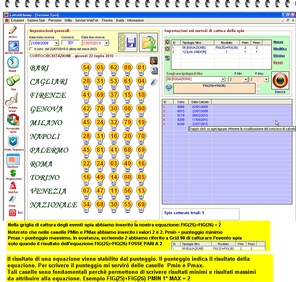This screenshot has width=296, height=282.
Task: Open Progressione dollar icon
Action: (13, 173)
